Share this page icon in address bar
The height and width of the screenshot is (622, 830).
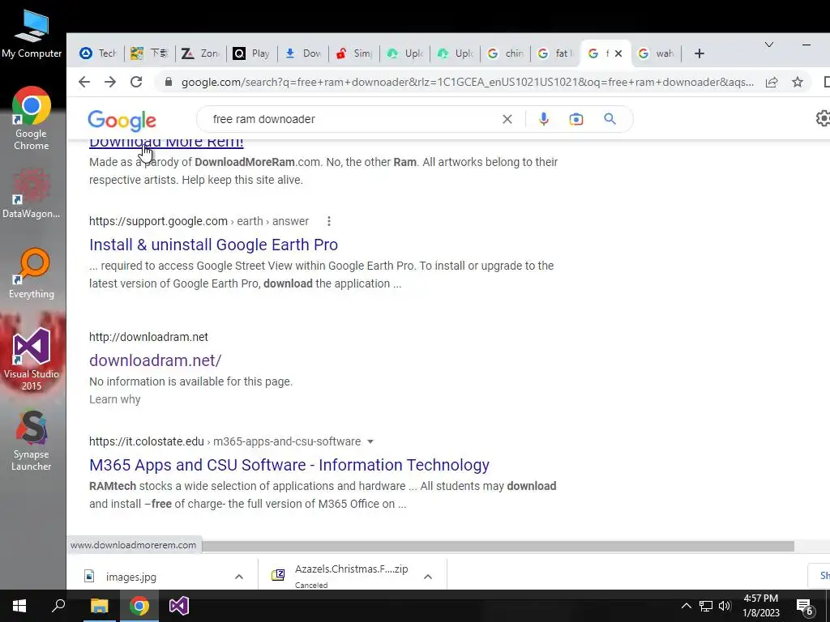pyautogui.click(x=772, y=82)
